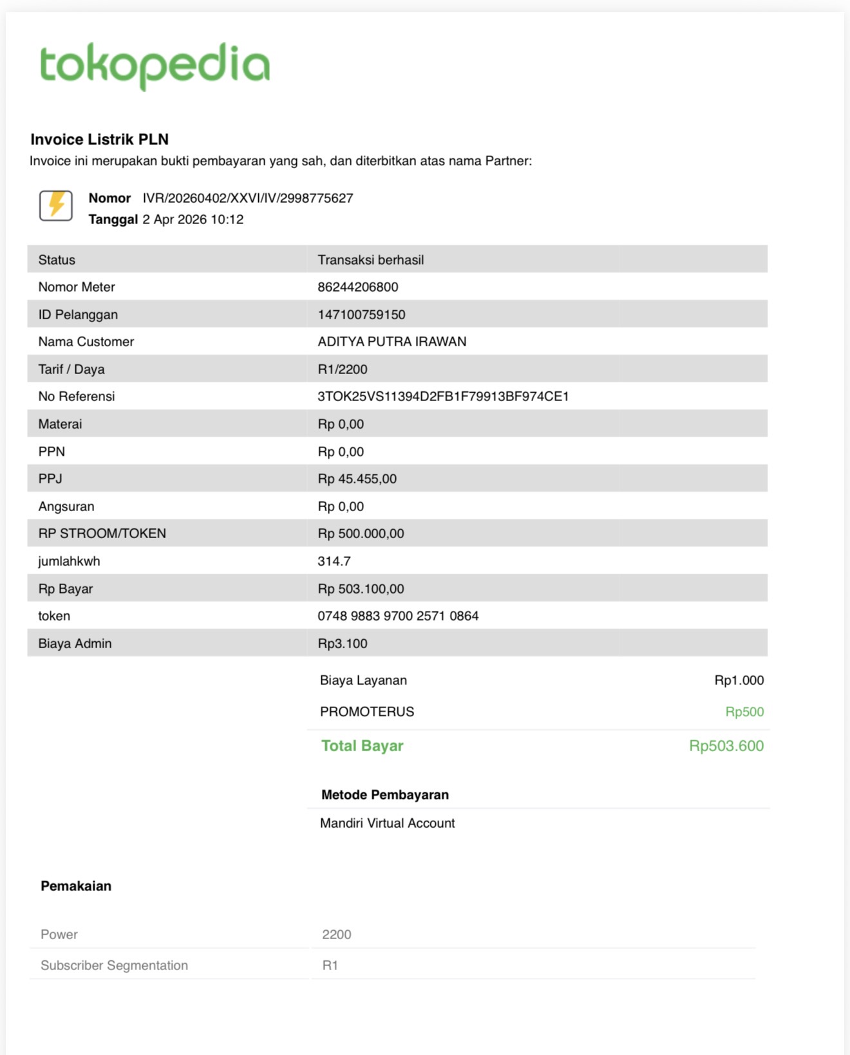Image resolution: width=850 pixels, height=1055 pixels.
Task: Select the green Total Bayar label
Action: click(x=362, y=746)
